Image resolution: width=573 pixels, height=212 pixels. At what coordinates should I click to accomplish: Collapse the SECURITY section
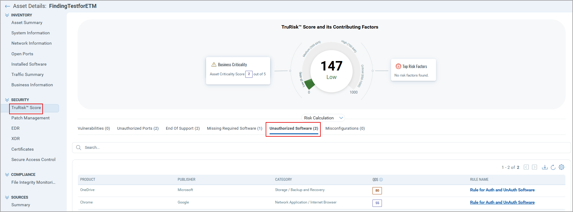7,100
